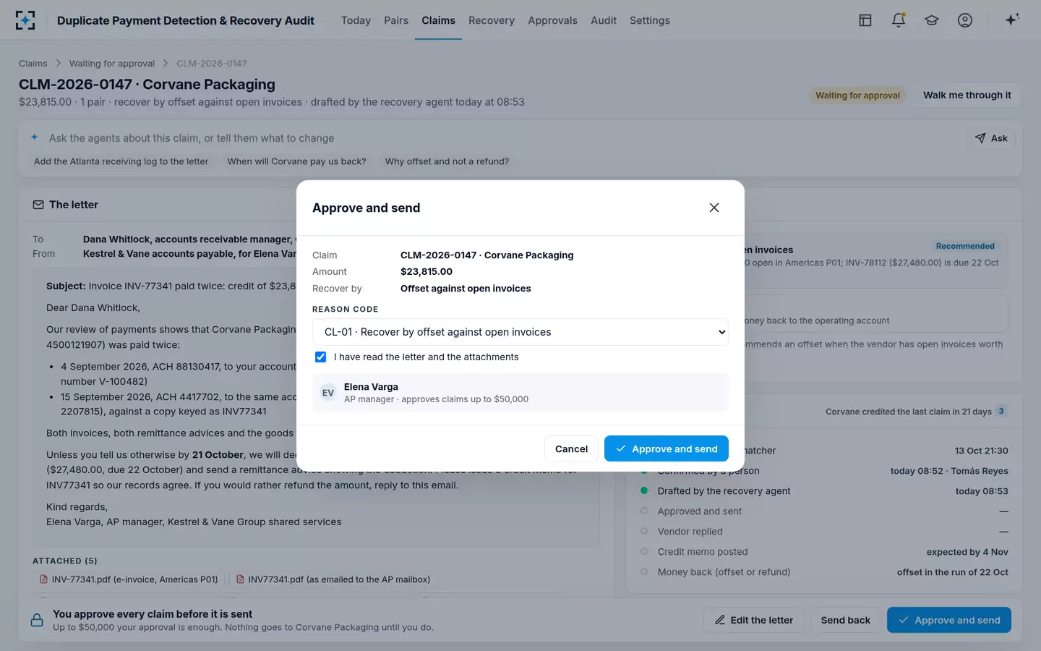Screen dimensions: 1041x651
Task: Open the graduation cap learning icon
Action: coord(932,20)
